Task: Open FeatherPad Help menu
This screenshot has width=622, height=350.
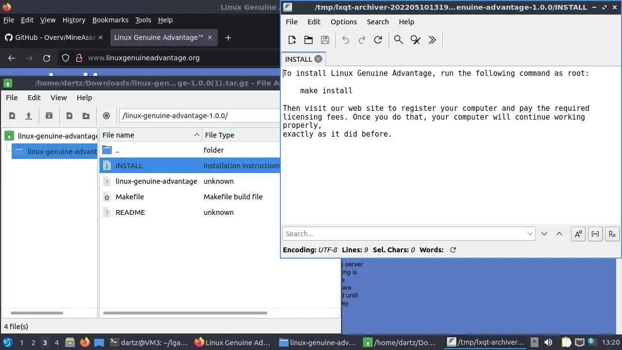Action: (x=406, y=22)
